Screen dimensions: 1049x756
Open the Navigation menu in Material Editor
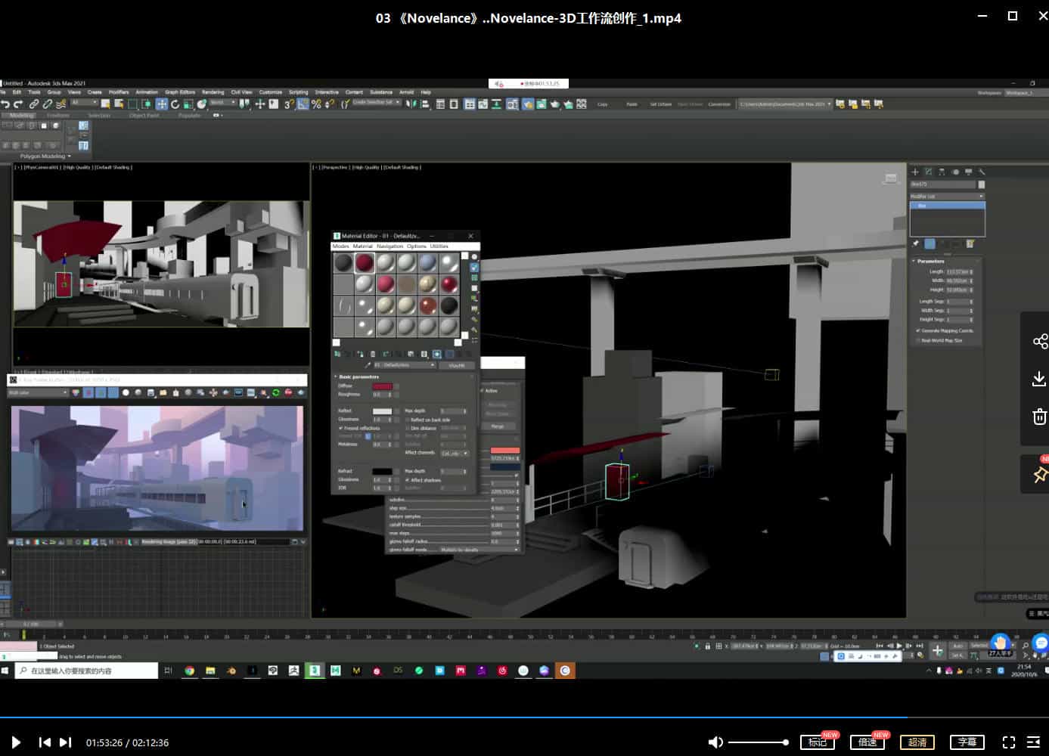pyautogui.click(x=389, y=246)
